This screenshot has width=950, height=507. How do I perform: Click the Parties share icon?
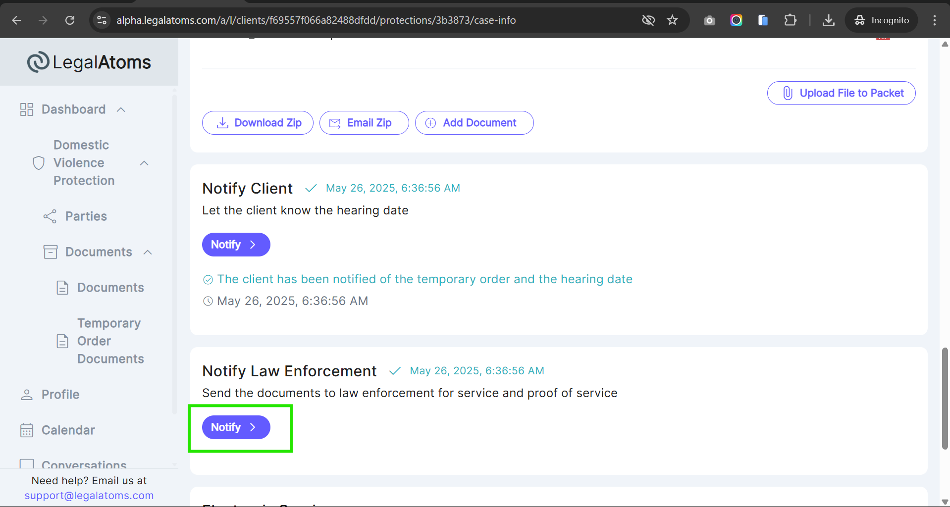(50, 216)
